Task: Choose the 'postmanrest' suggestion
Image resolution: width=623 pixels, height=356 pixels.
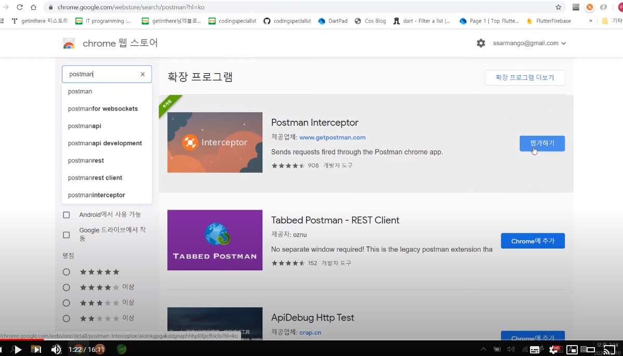Action: (107, 160)
